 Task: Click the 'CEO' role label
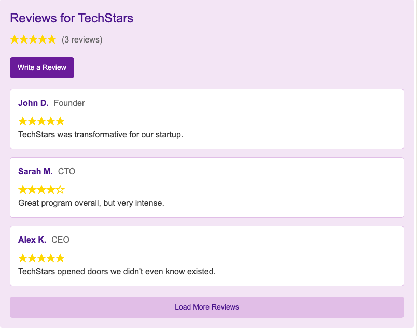click(x=60, y=240)
